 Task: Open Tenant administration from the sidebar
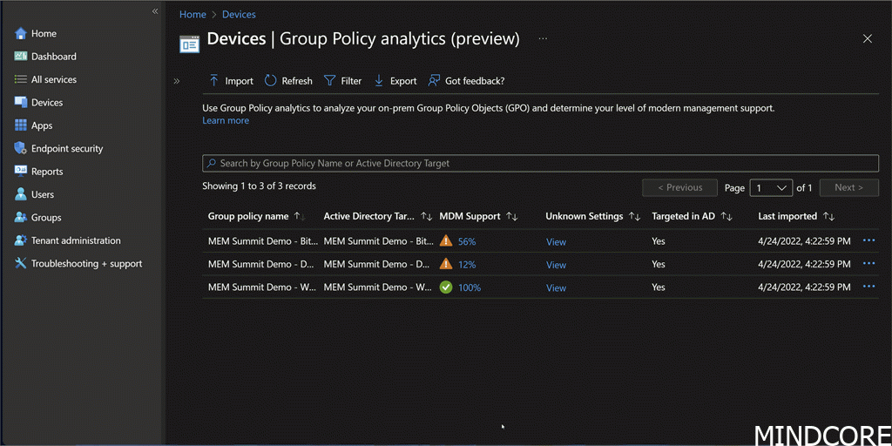pyautogui.click(x=75, y=240)
